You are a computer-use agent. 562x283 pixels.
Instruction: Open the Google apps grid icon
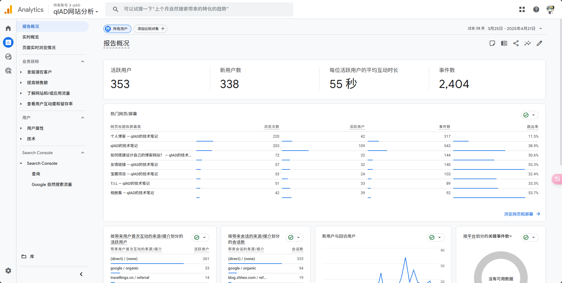point(522,9)
